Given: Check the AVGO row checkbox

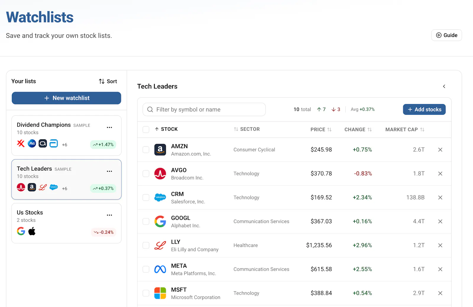Looking at the screenshot, I should click(x=146, y=174).
